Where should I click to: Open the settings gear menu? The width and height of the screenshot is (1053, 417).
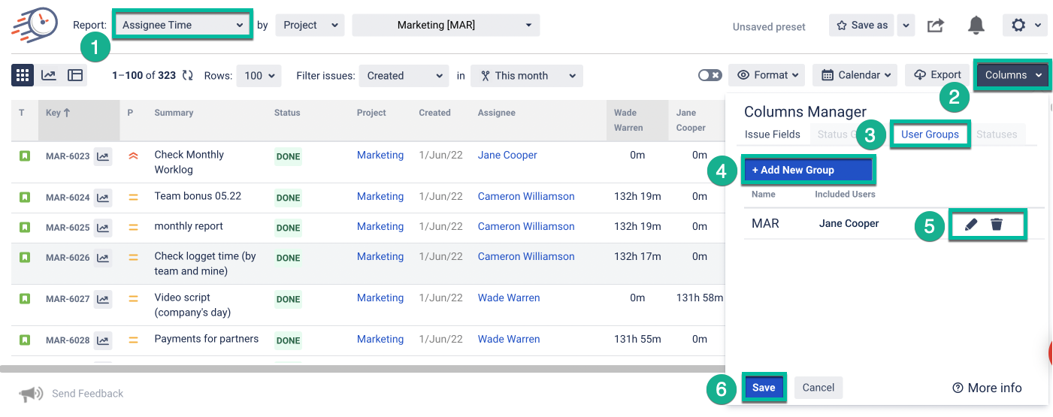click(1025, 25)
